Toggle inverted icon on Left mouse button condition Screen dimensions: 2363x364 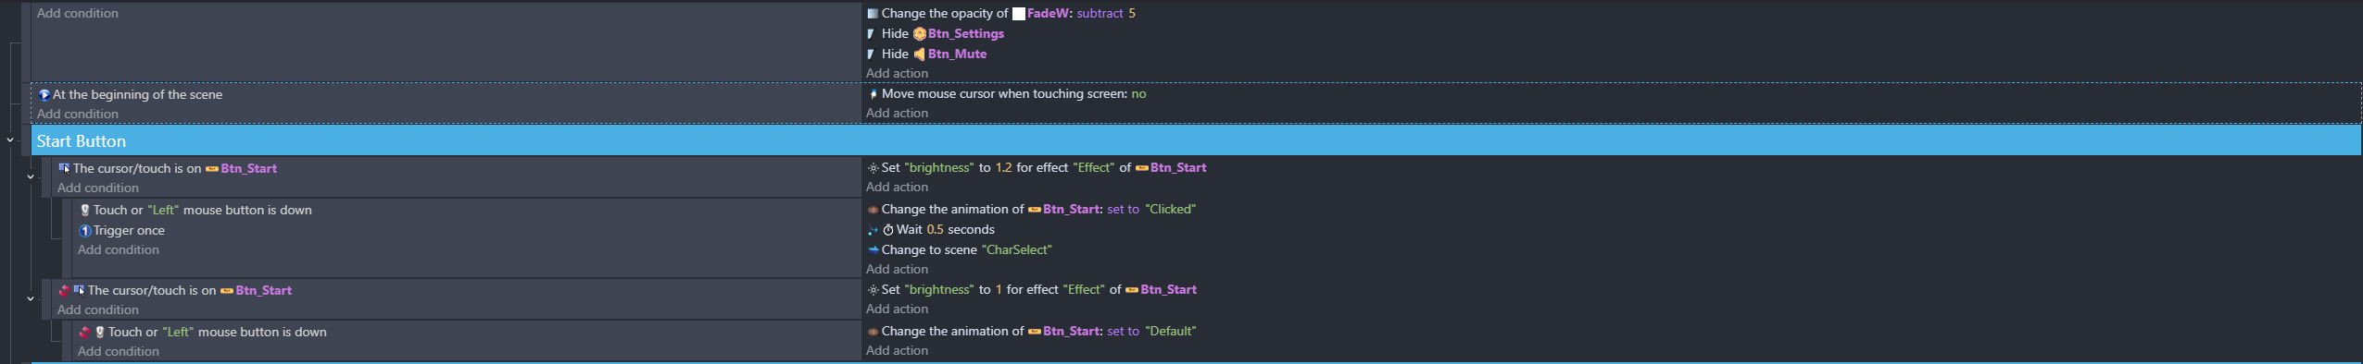pyautogui.click(x=84, y=333)
